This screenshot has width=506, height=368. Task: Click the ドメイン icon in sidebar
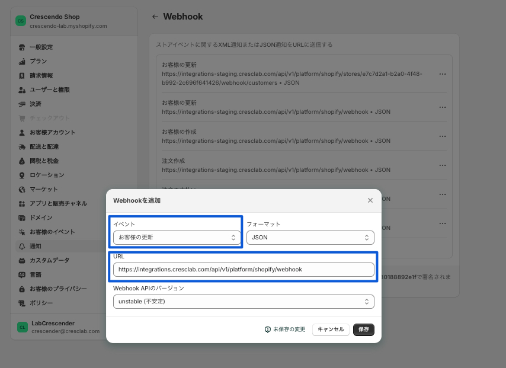point(22,217)
